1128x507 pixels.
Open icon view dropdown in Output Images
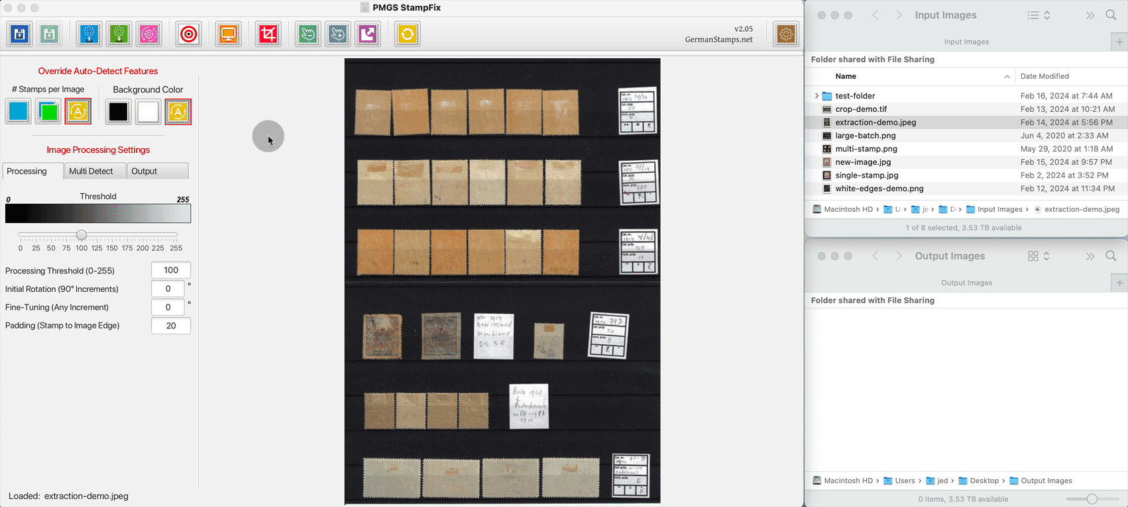click(1039, 256)
